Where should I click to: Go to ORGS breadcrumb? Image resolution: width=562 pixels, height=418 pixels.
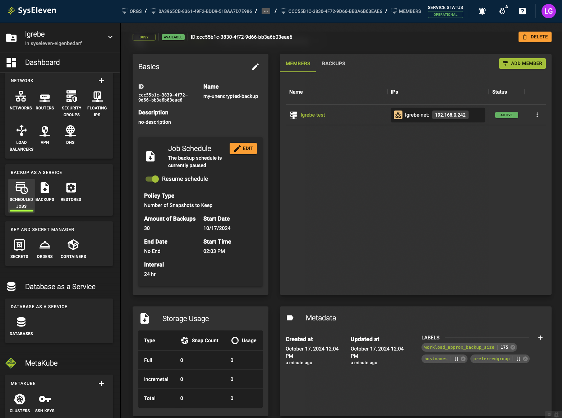[132, 11]
